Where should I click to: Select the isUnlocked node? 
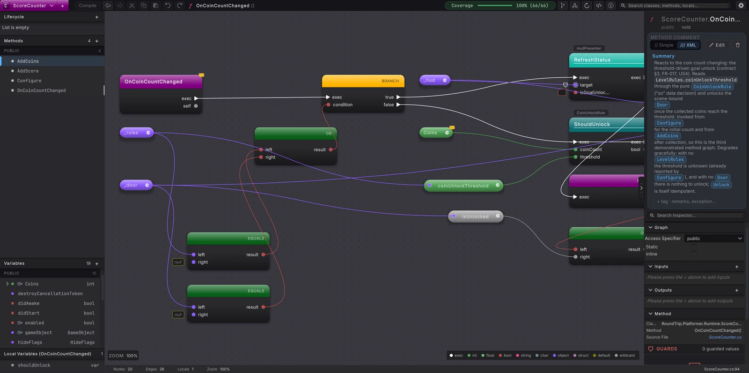[476, 216]
